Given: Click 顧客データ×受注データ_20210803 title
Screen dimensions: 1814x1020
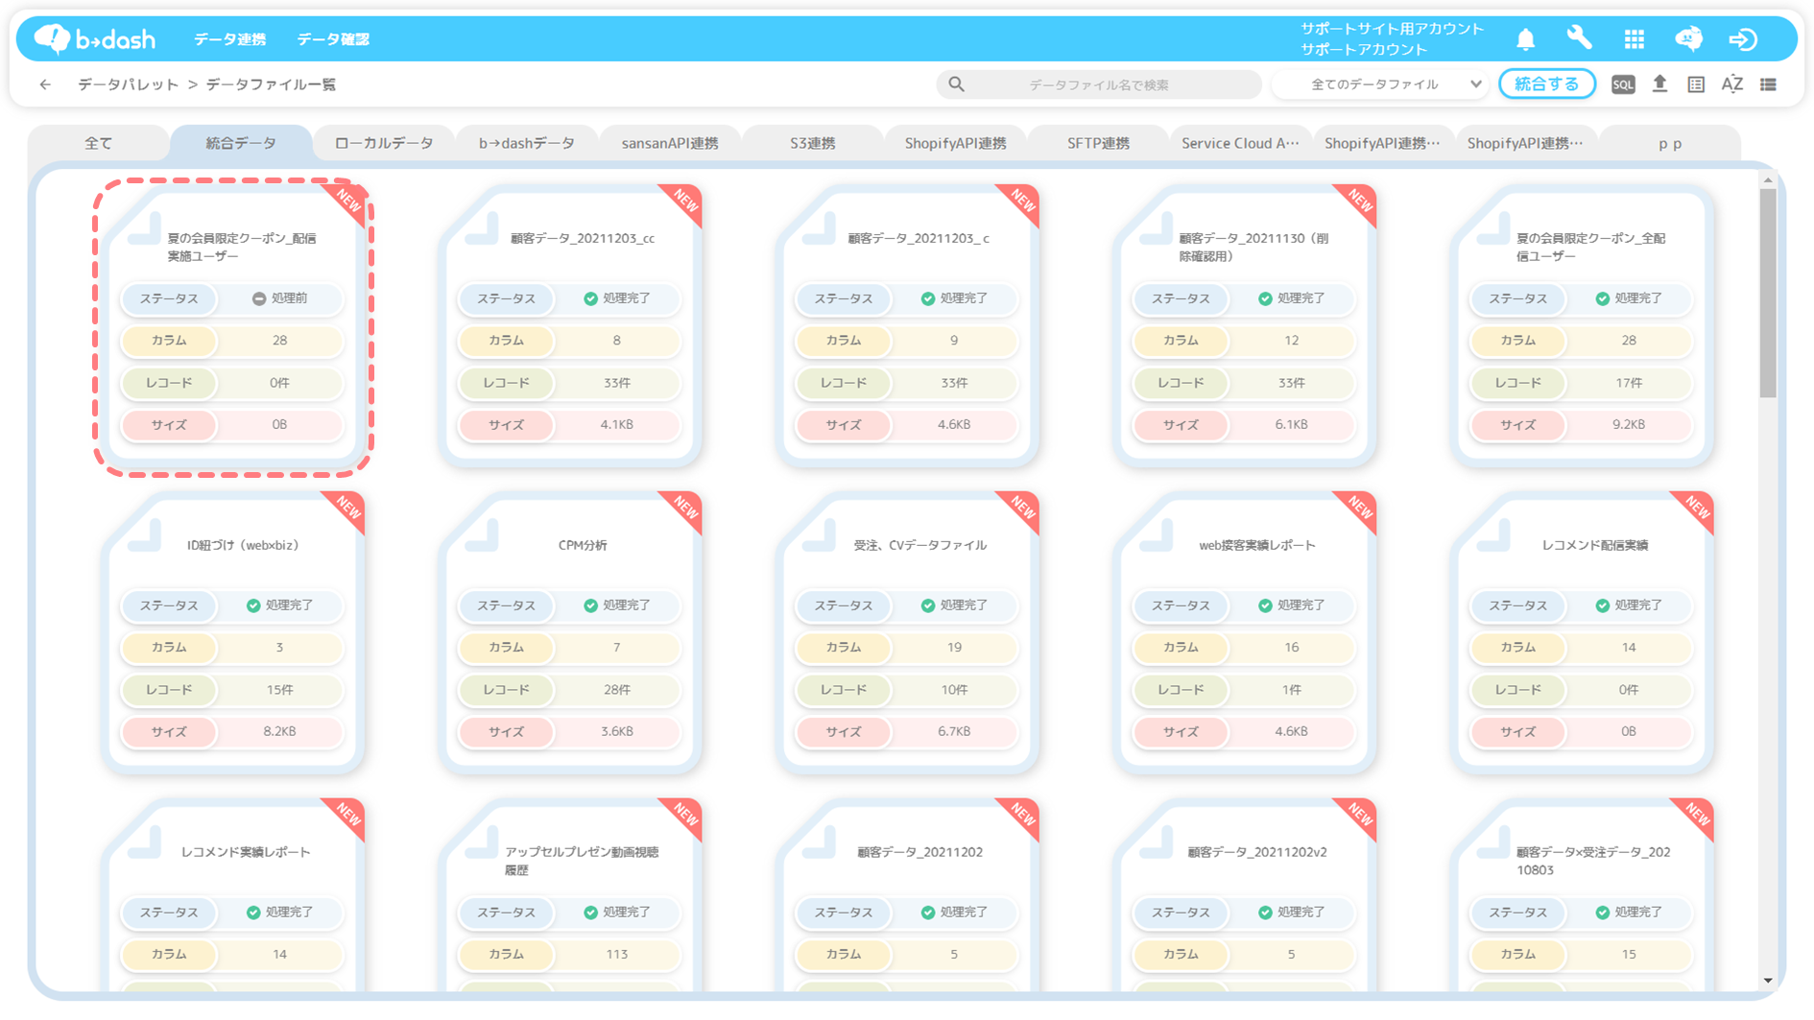Looking at the screenshot, I should [x=1592, y=861].
